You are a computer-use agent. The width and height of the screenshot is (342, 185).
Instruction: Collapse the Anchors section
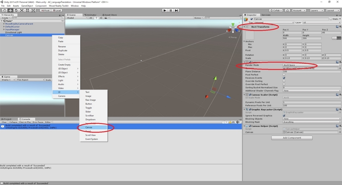click(x=244, y=41)
